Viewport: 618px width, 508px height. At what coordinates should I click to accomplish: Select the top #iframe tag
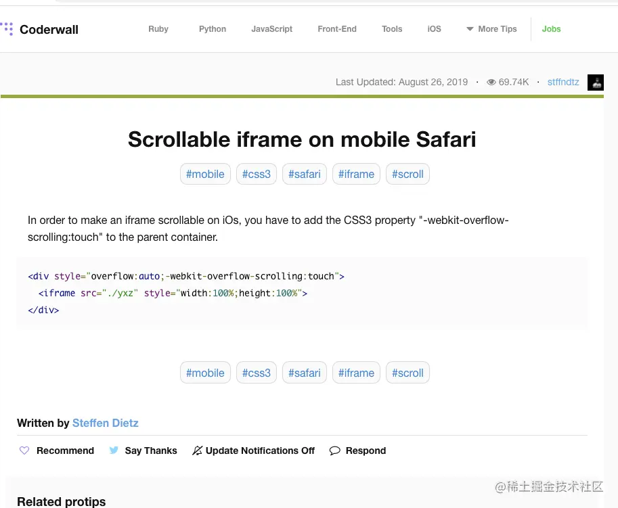pyautogui.click(x=356, y=174)
